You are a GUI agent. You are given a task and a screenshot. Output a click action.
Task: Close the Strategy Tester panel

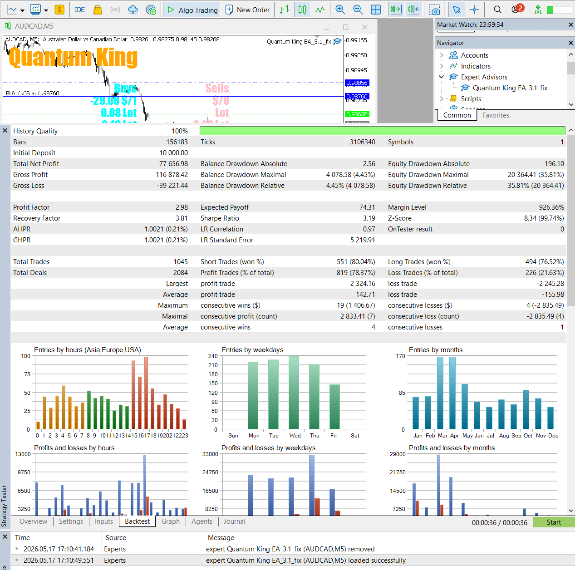5,131
